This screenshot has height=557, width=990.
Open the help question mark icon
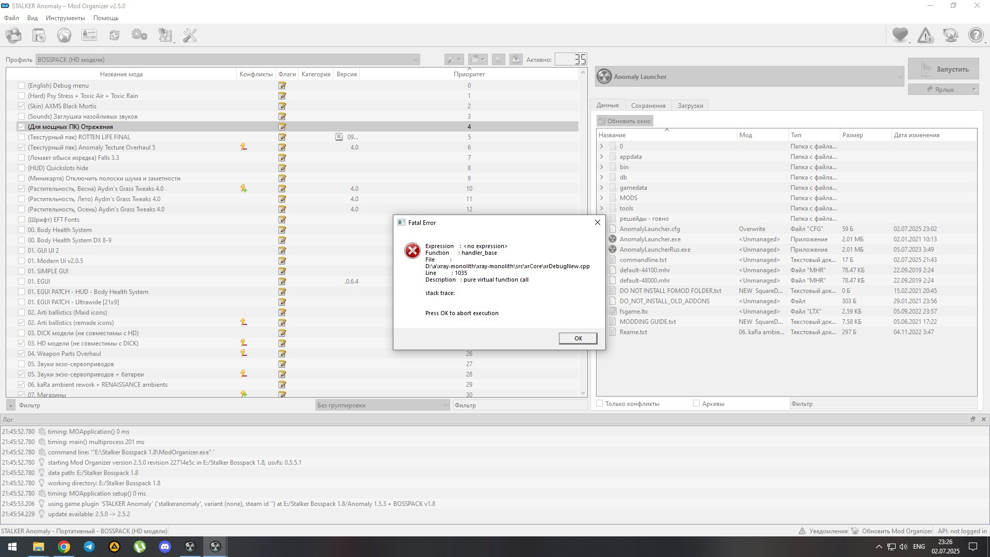(976, 35)
